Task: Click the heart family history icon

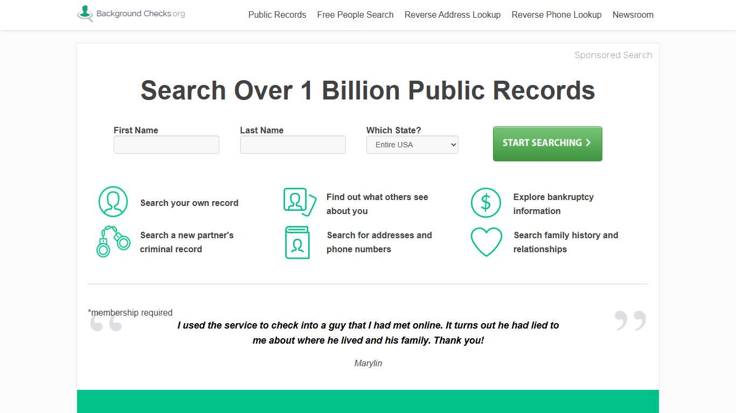Action: [x=486, y=242]
